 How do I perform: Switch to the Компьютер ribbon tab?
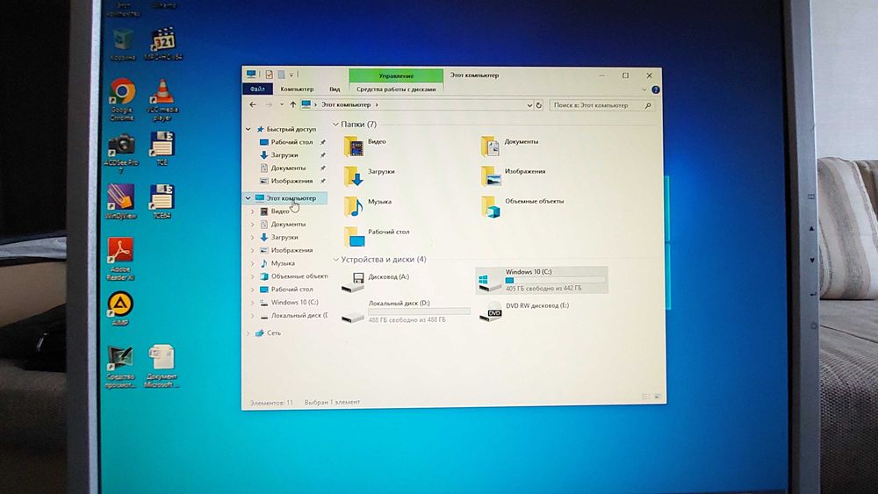(297, 89)
